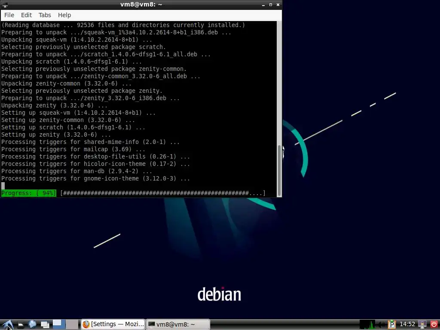Switch to the second workspace in pager
The image size is (440, 330).
72,325
